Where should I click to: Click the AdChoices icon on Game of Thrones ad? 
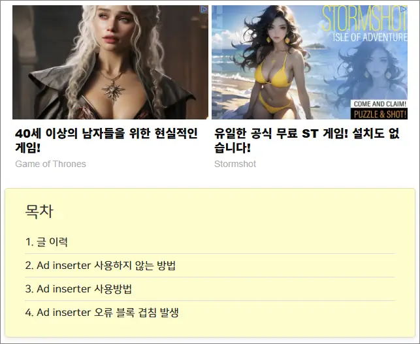[x=204, y=10]
